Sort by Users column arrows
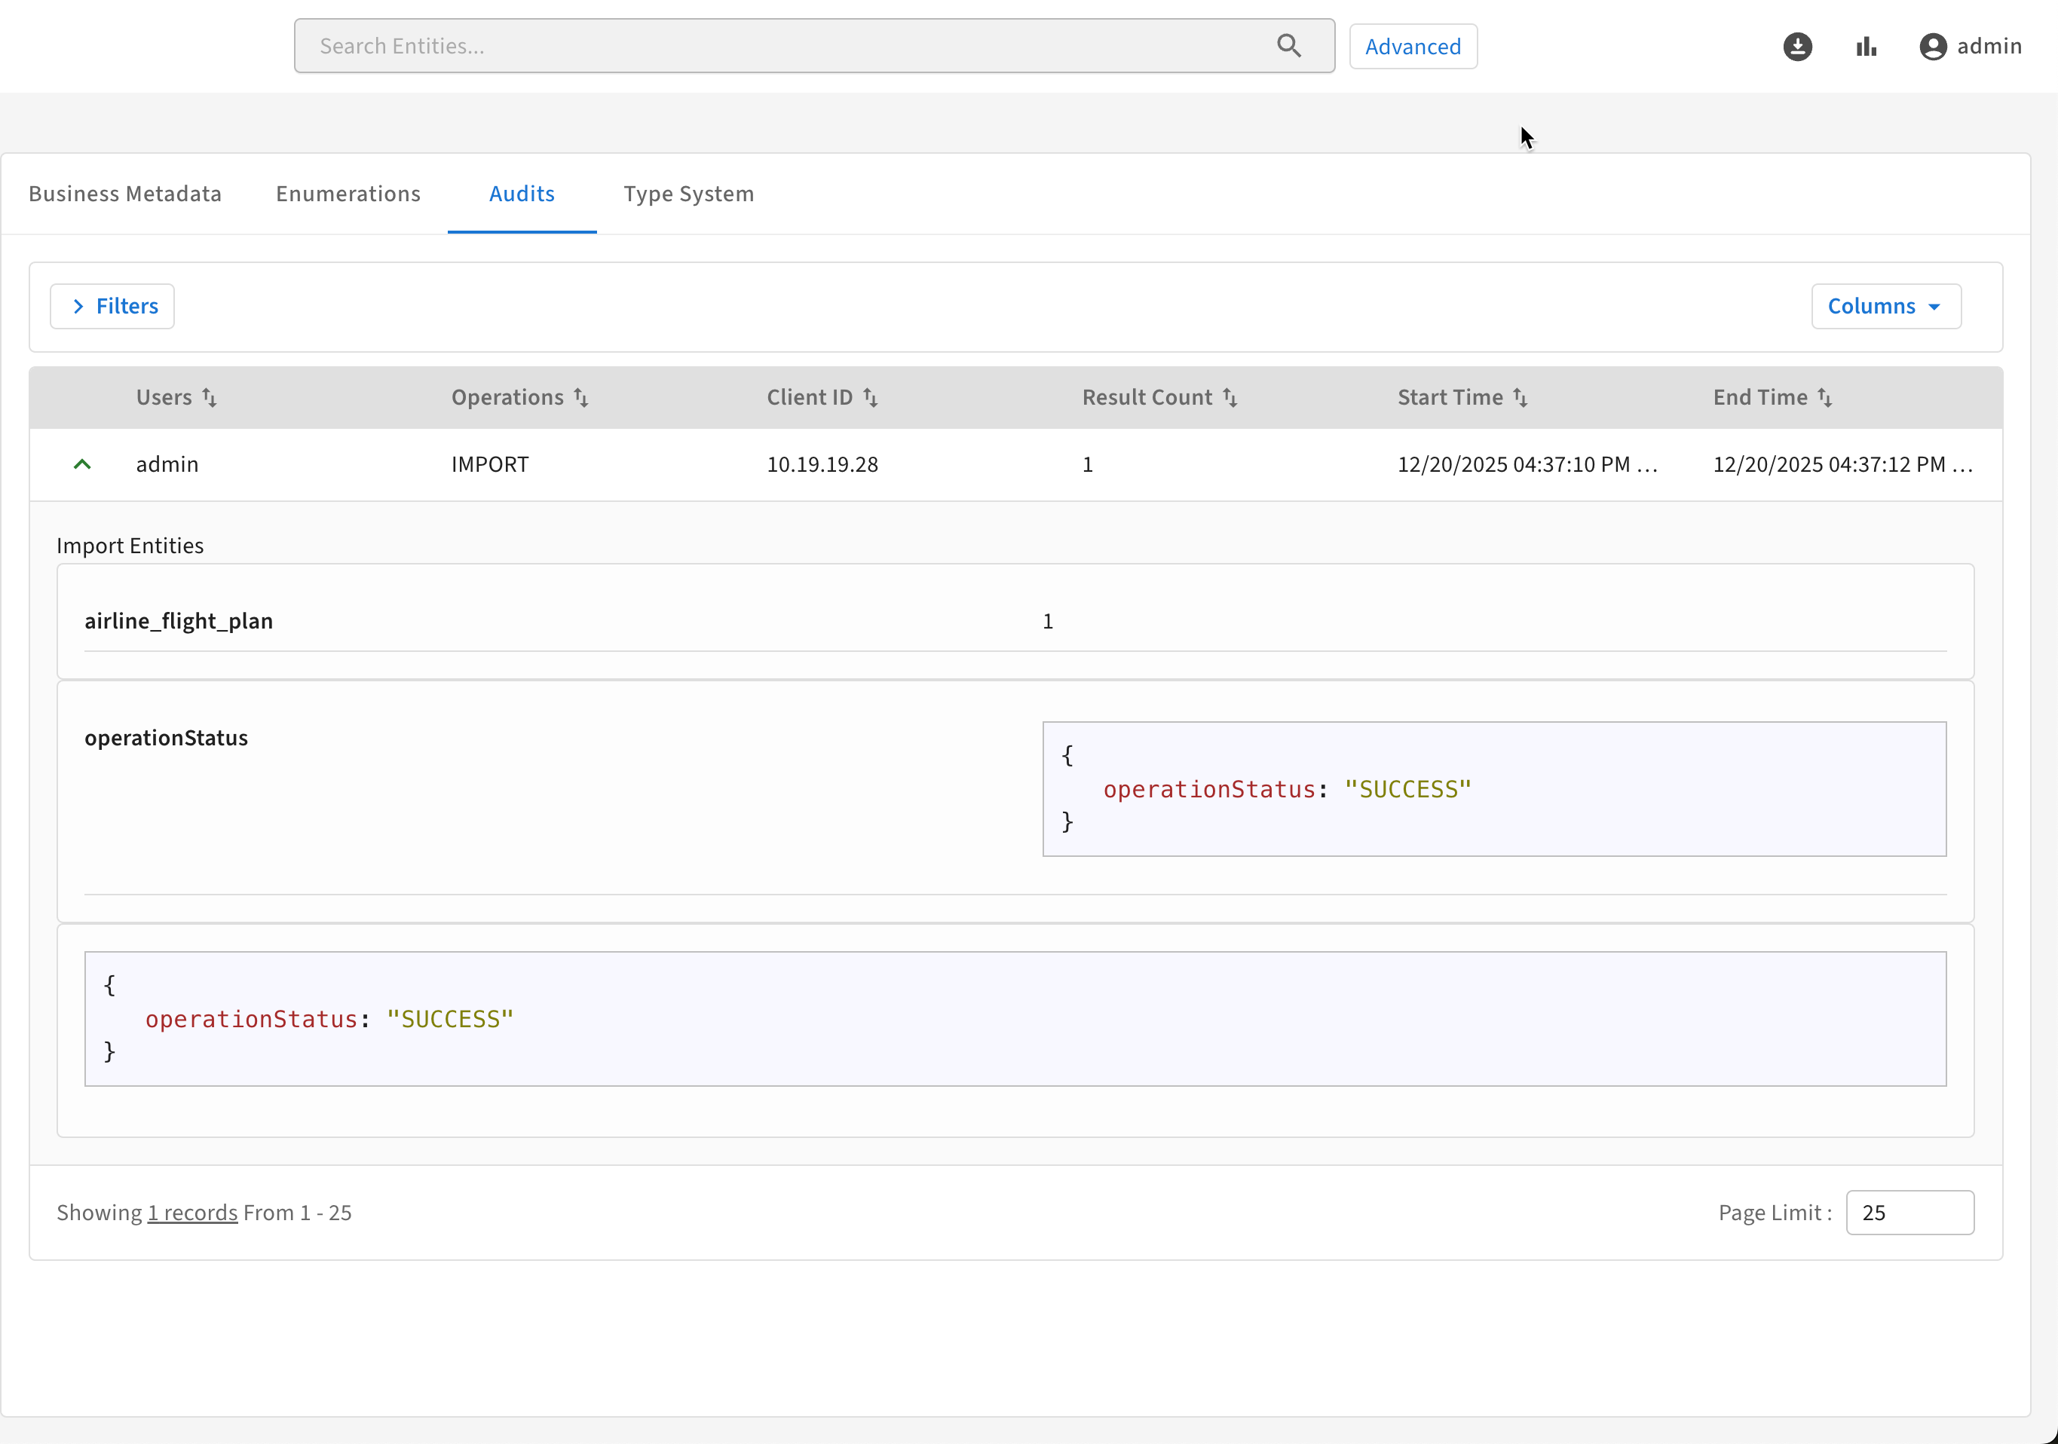The image size is (2058, 1444). pyautogui.click(x=209, y=397)
